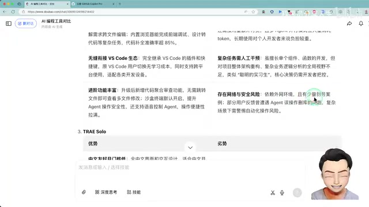Click the 进阶功能丰富 heading

(x=103, y=90)
